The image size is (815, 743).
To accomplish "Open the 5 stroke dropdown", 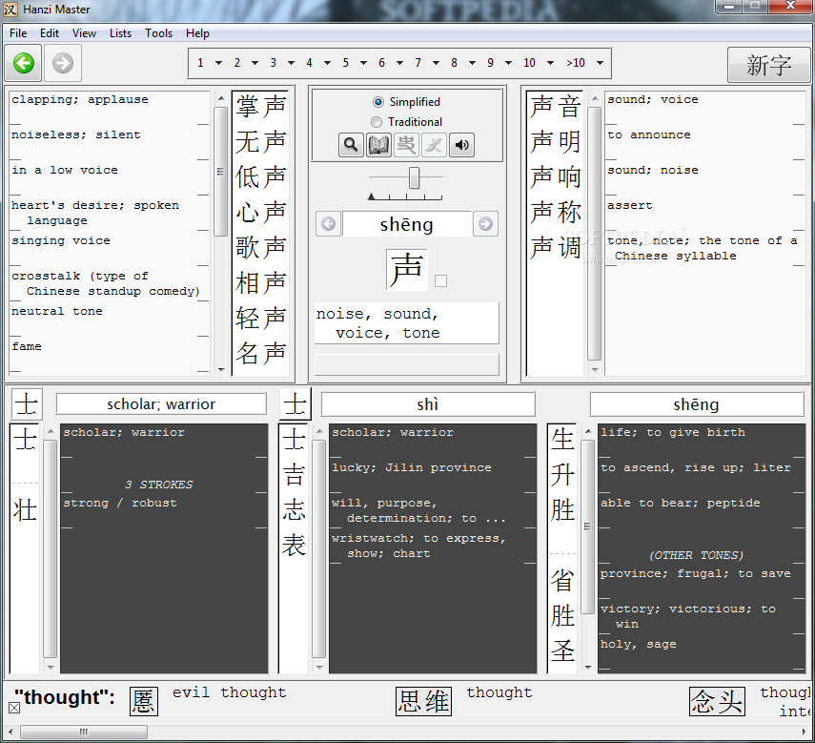I will click(363, 63).
